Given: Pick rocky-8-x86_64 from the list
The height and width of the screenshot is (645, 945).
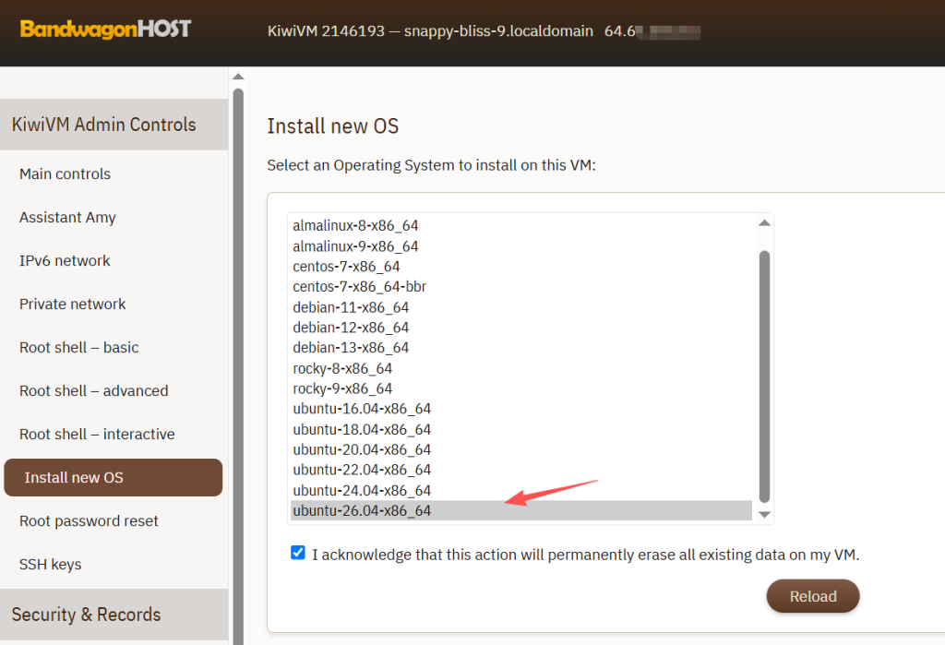Looking at the screenshot, I should (x=521, y=368).
